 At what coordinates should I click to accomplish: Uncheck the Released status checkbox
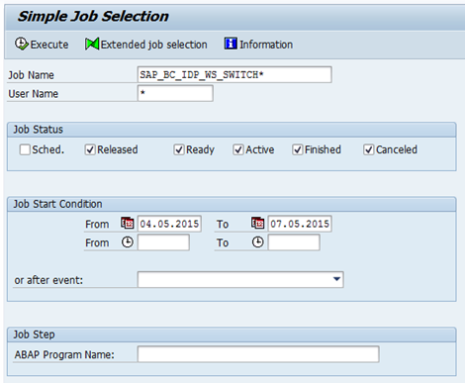click(x=90, y=149)
